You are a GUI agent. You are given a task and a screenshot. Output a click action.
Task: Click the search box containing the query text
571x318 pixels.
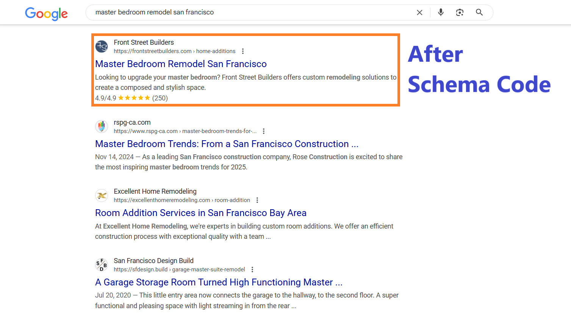(x=250, y=13)
